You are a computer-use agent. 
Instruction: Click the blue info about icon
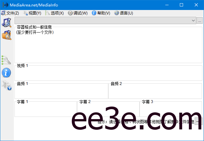(6, 72)
